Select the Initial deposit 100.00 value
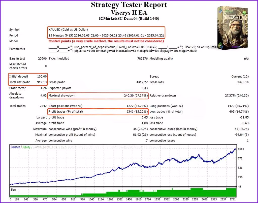Image resolution: width=258 pixels, height=203 pixels. pos(42,77)
